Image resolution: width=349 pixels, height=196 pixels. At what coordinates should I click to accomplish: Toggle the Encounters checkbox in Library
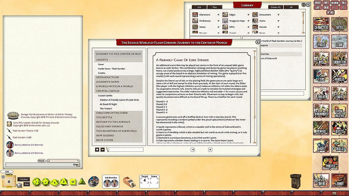click(278, 15)
